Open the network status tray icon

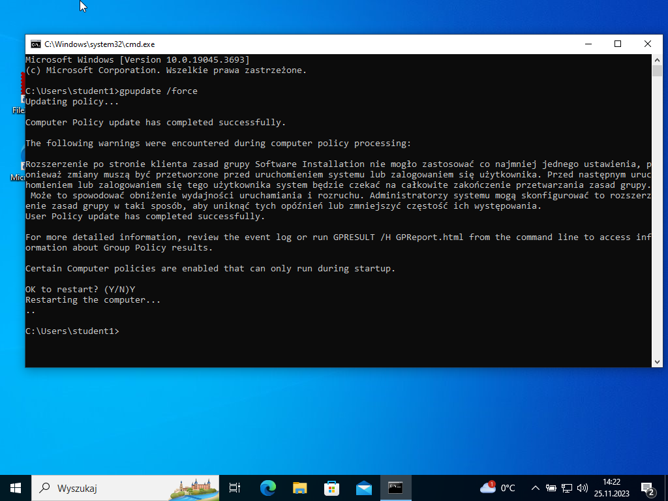567,488
